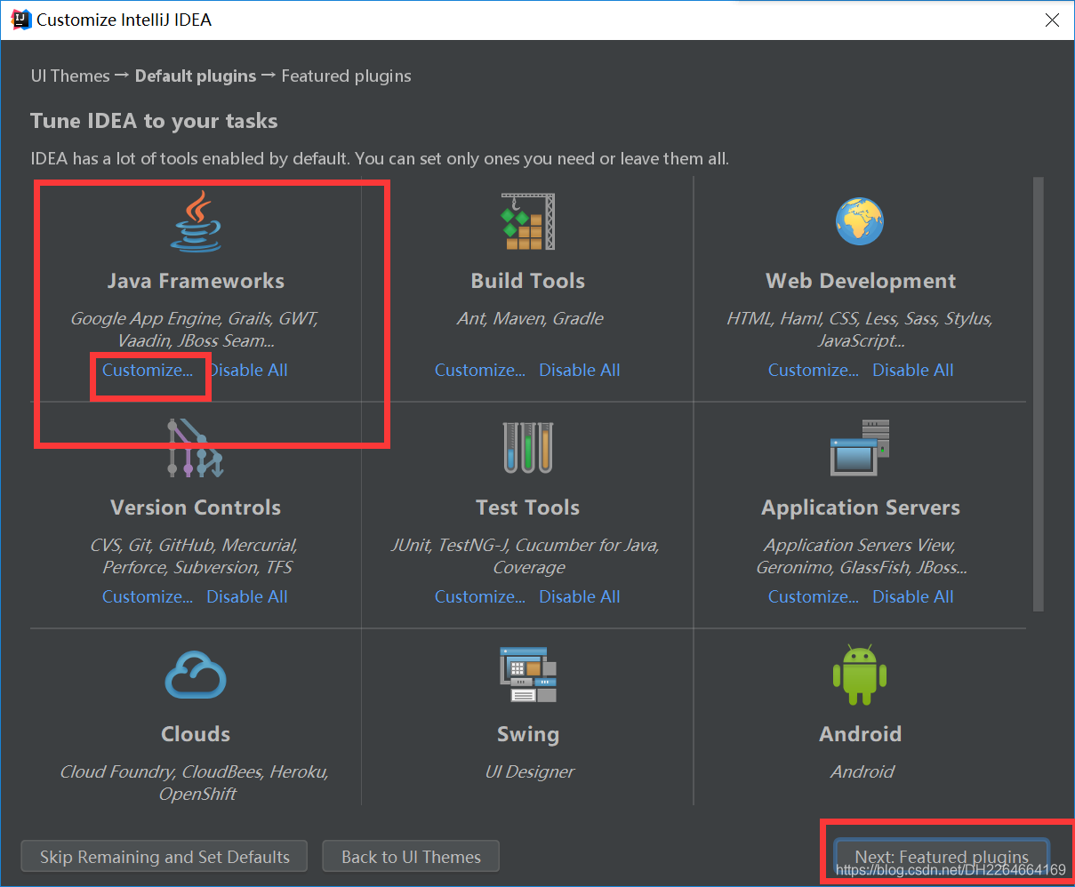Click the Swing UI designer icon

[528, 675]
